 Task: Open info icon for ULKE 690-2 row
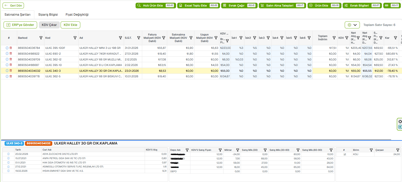(7, 54)
